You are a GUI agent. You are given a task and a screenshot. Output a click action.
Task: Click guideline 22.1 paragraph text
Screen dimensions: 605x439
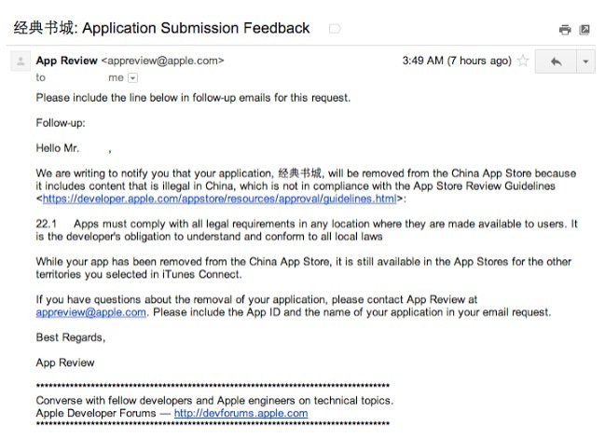[x=307, y=230]
